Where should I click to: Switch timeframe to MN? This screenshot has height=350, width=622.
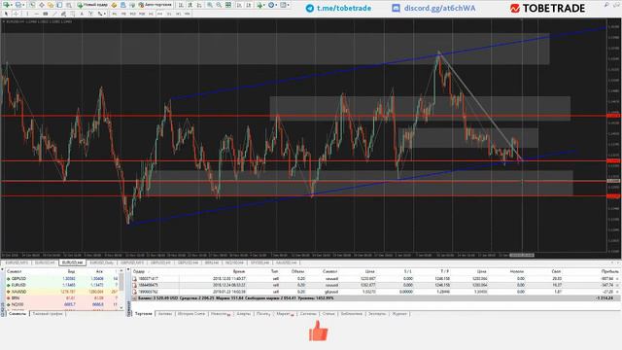pyautogui.click(x=187, y=14)
